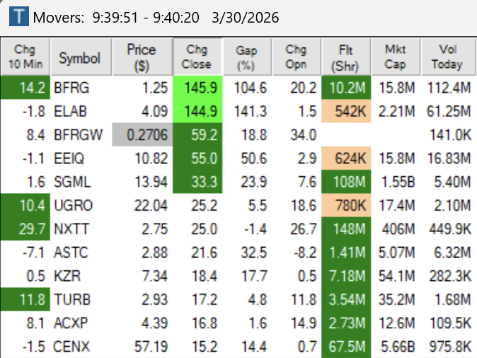Select the CENX symbol

tap(71, 347)
